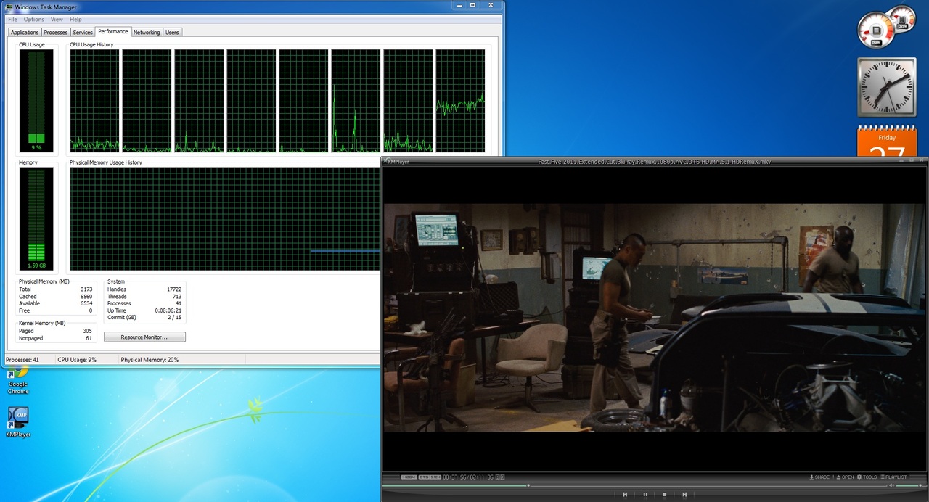Click the Up Time value 0:08:06:21

(x=168, y=310)
